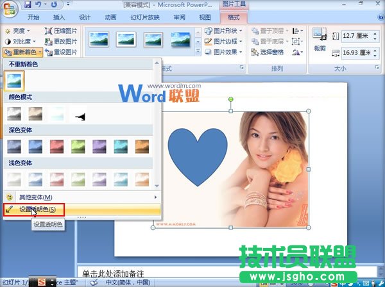The height and width of the screenshot is (287, 385).
Task: Decrease picture width with the down stepper
Action: click(375, 55)
